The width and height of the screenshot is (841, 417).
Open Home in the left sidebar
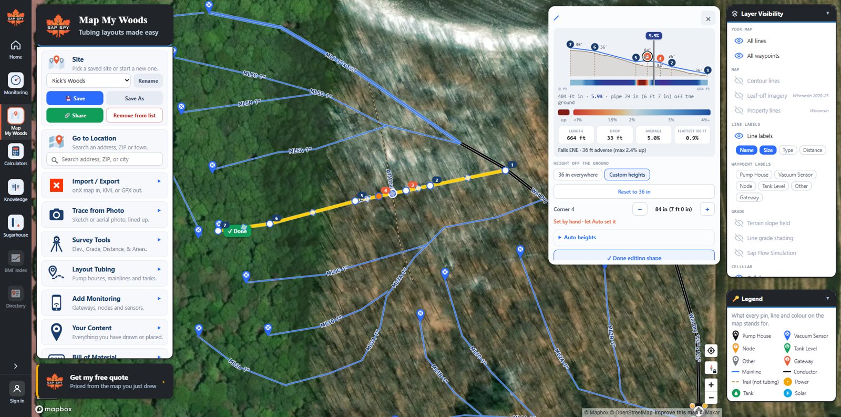[x=16, y=49]
